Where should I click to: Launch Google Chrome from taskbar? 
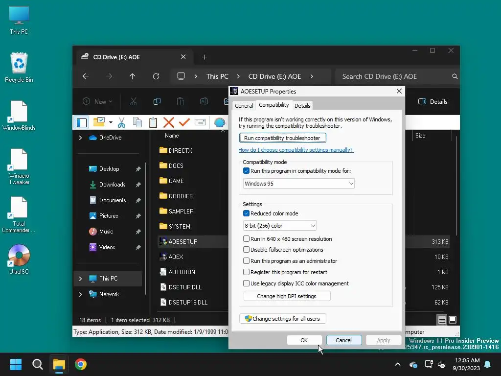(81, 364)
